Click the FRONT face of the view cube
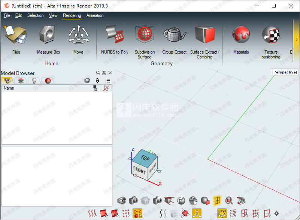The width and height of the screenshot is (300, 220). pos(140,170)
